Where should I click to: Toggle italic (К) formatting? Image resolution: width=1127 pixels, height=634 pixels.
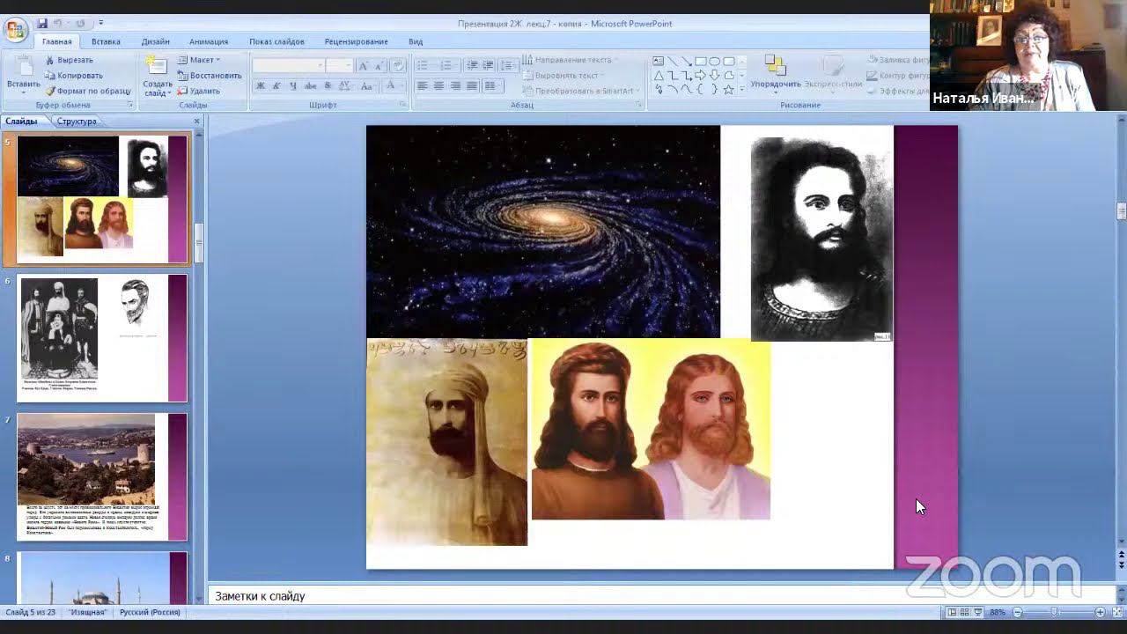[276, 85]
